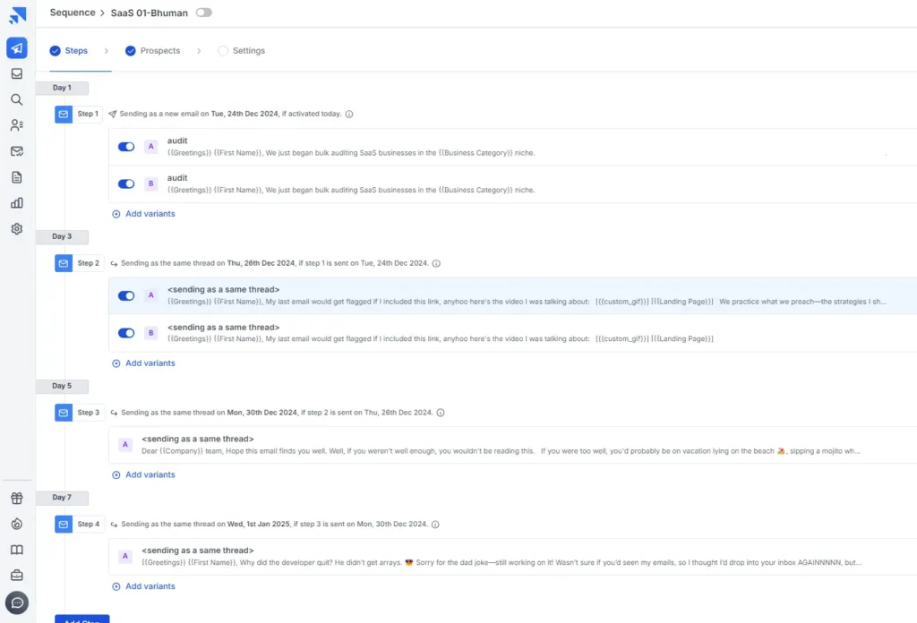The height and width of the screenshot is (623, 917).
Task: Open Step 1 variant A audit email
Action: (x=513, y=147)
